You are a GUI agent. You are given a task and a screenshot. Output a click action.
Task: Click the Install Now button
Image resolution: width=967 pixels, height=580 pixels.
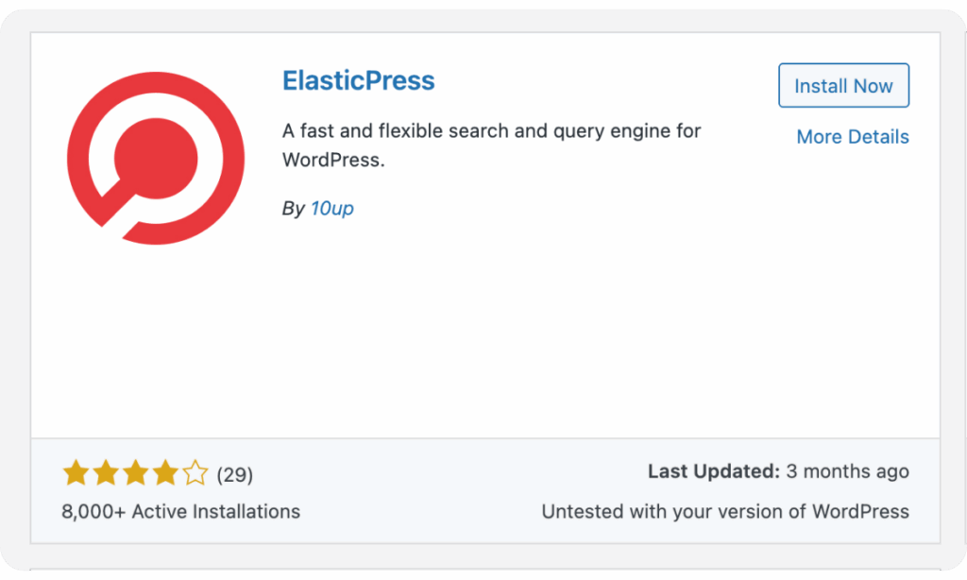[x=843, y=85]
